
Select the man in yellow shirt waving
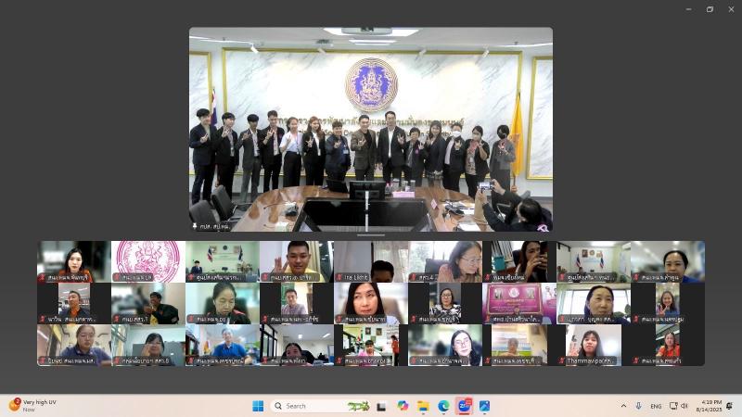[296, 261]
